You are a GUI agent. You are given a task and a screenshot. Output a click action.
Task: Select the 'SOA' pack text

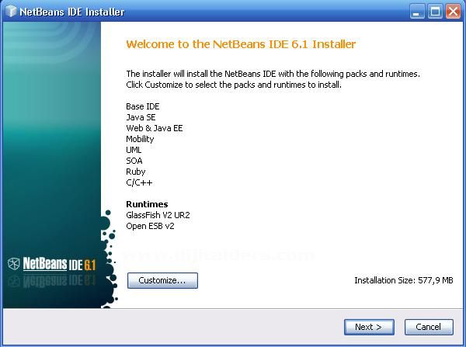coord(134,161)
